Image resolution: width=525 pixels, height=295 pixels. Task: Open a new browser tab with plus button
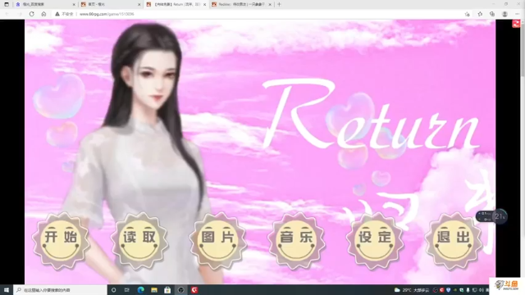[x=279, y=4]
